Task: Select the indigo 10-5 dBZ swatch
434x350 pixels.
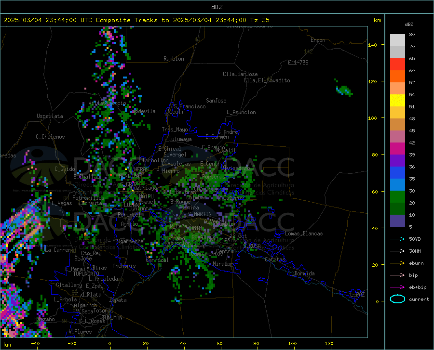Action: 397,221
